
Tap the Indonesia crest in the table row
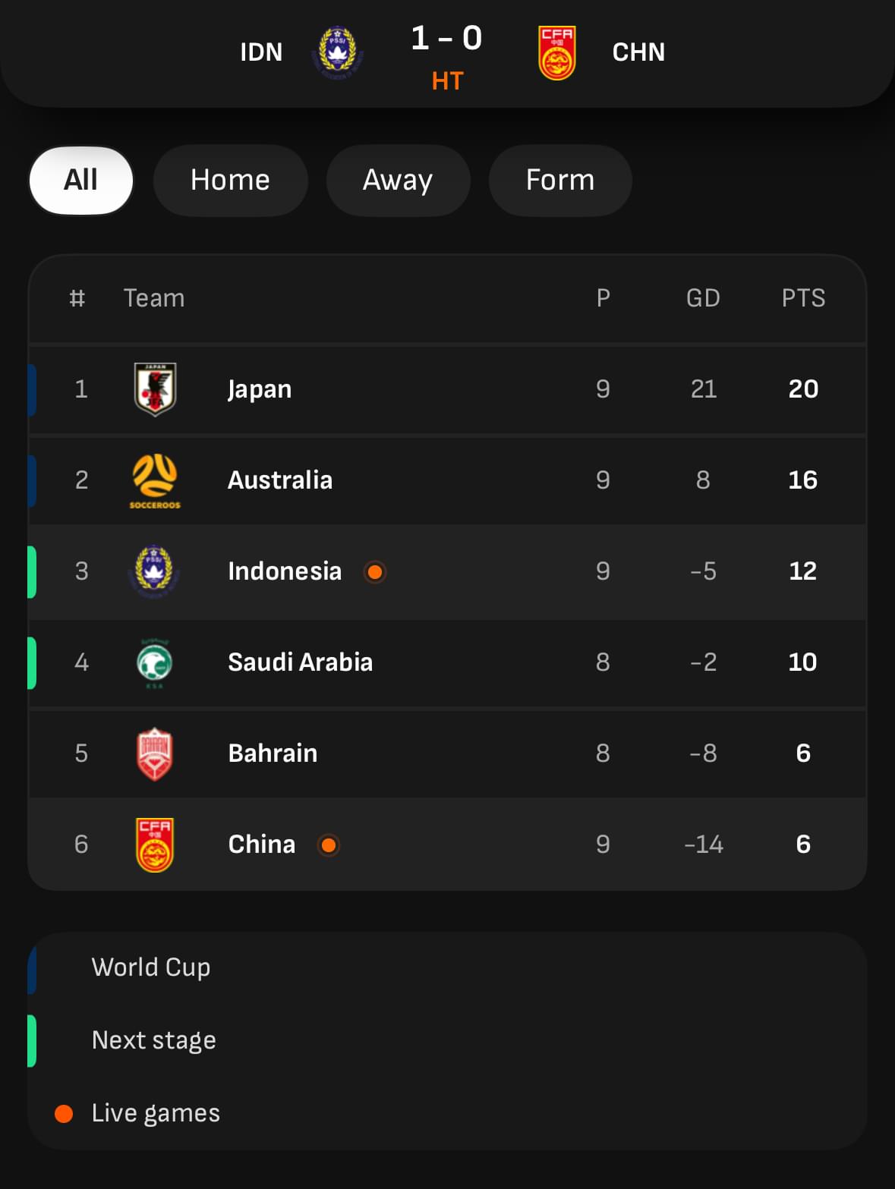[154, 571]
